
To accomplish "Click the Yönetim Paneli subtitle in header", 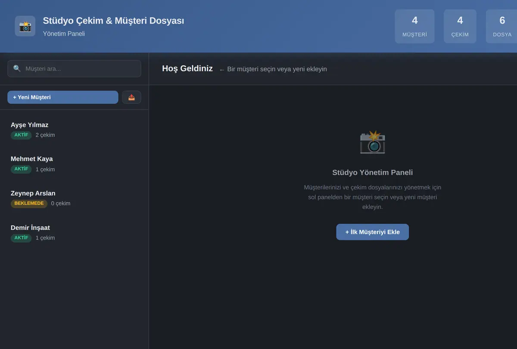I will (x=64, y=34).
